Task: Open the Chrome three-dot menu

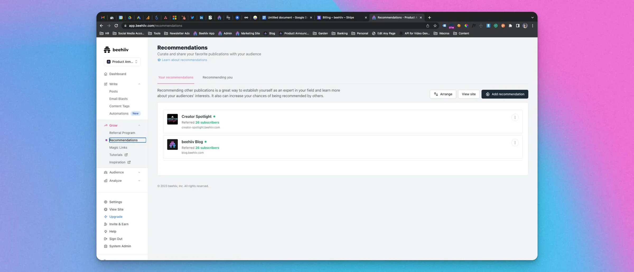Action: click(533, 26)
